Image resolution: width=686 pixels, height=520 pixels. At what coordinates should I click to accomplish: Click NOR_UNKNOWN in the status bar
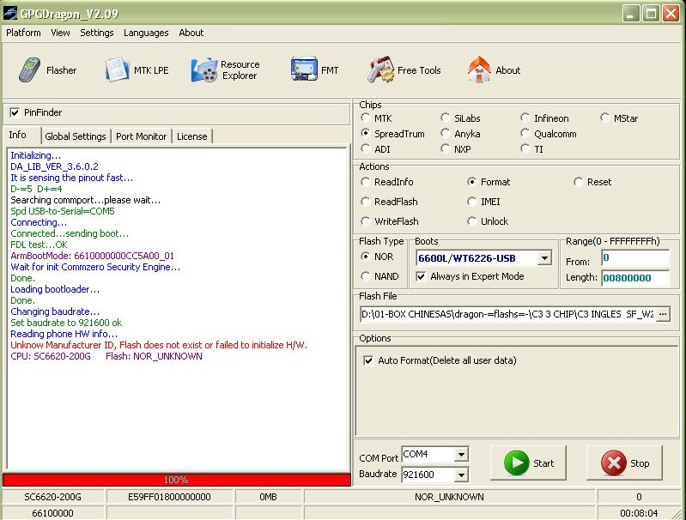tap(449, 497)
